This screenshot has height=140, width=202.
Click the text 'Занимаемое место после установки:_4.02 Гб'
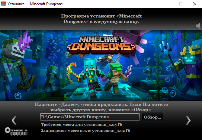point(85,131)
